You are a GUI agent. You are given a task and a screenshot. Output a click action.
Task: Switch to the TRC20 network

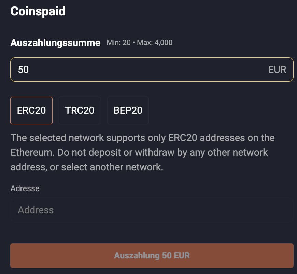click(80, 110)
